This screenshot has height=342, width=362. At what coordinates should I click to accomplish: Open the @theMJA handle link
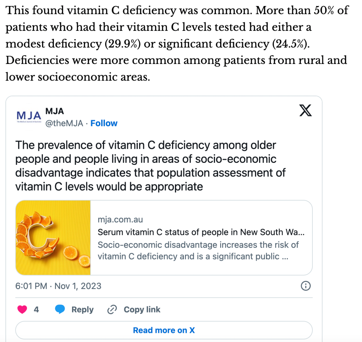(64, 123)
